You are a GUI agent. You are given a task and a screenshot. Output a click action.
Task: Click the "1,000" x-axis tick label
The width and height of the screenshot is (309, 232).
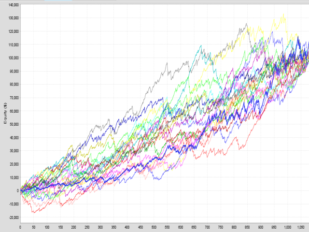pos(288,227)
